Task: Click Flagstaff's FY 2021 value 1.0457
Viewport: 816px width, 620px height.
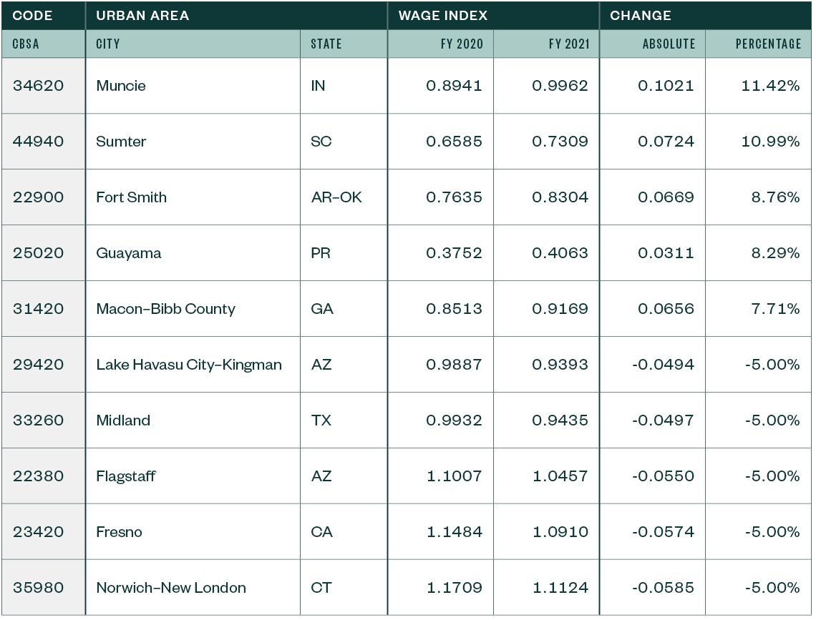Action: point(560,476)
